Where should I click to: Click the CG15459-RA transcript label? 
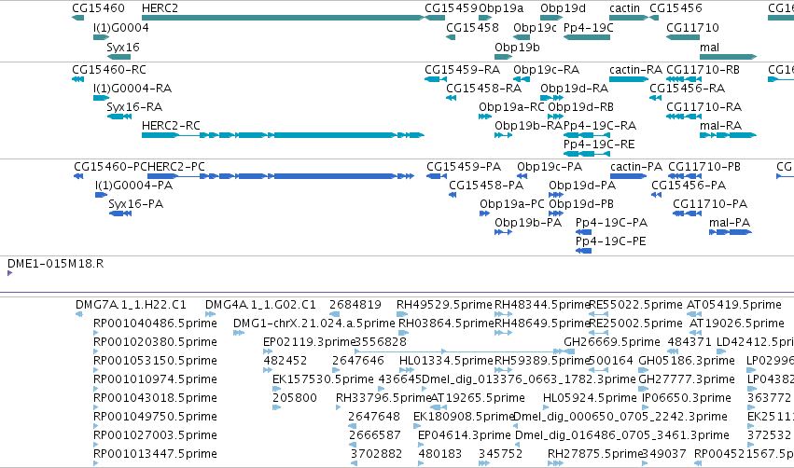(462, 69)
